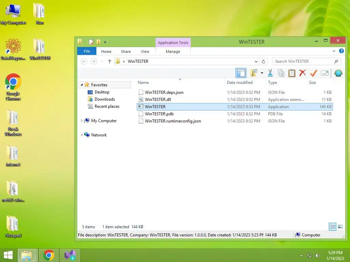Expand the Network tree node
The height and width of the screenshot is (262, 350).
coord(82,135)
